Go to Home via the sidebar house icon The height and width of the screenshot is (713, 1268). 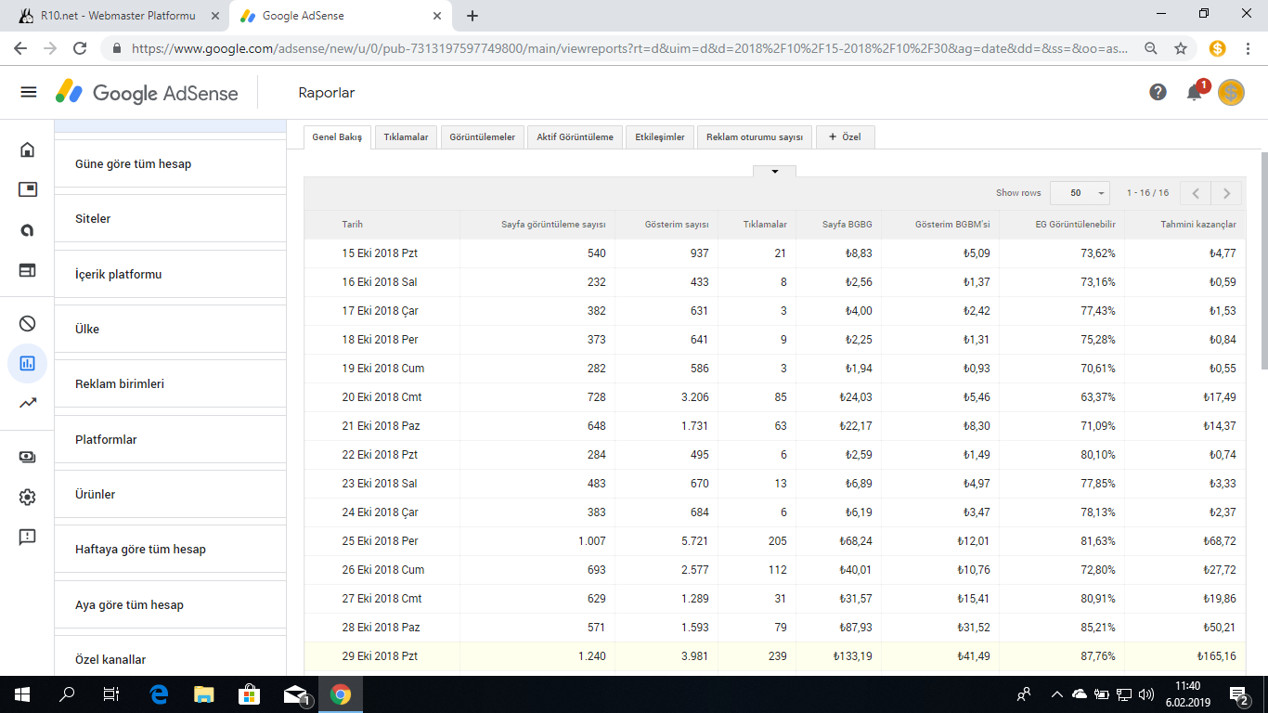[x=28, y=149]
